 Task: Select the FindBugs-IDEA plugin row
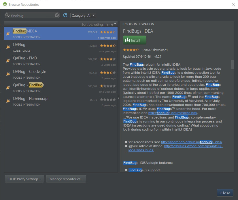[x=61, y=34]
